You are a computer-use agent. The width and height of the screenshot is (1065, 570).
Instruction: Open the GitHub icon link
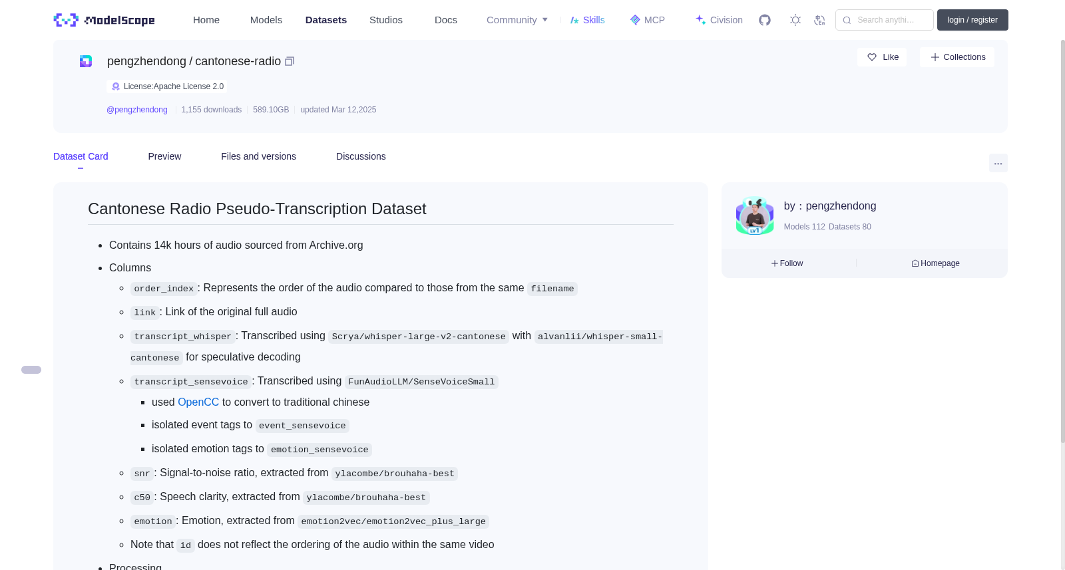point(765,20)
